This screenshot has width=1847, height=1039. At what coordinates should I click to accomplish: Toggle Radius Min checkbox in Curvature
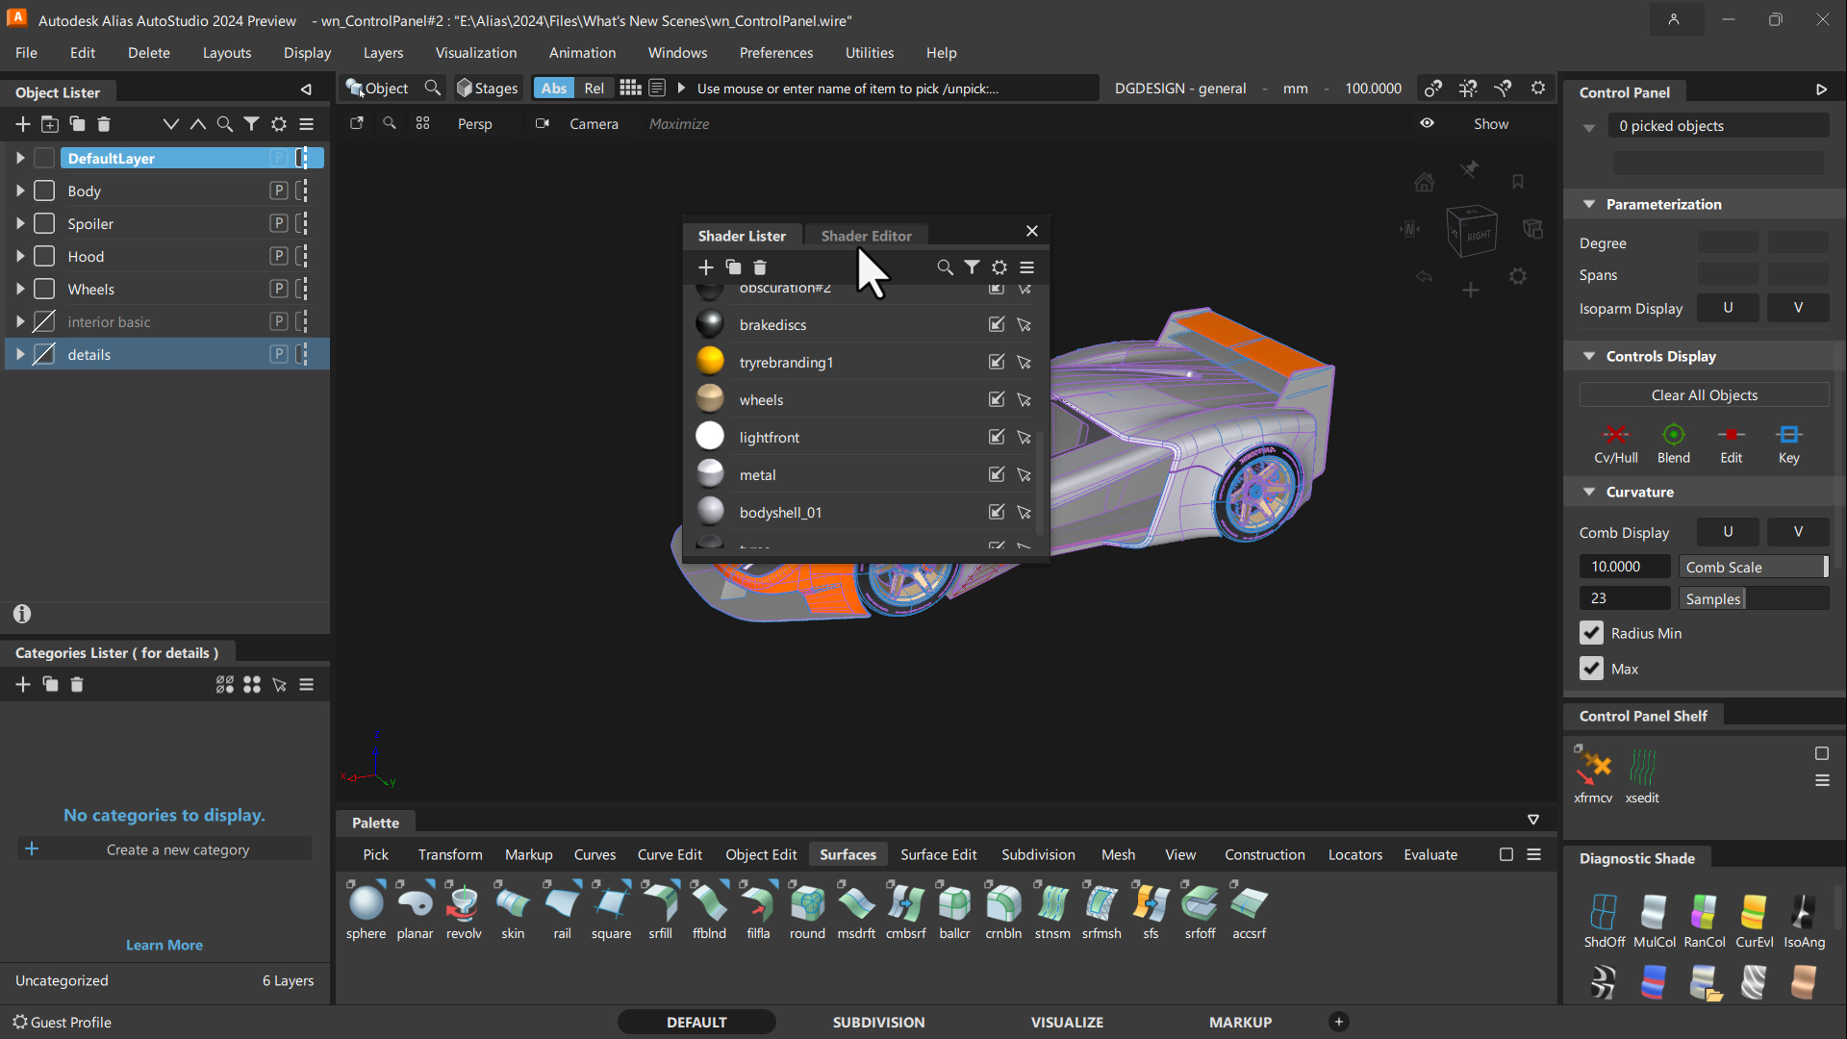pos(1591,632)
